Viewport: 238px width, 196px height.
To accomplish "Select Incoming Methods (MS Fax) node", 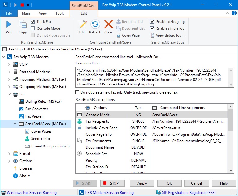I will (42, 79).
